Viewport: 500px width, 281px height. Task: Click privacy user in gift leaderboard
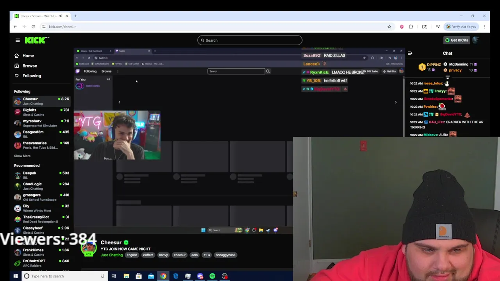[455, 70]
